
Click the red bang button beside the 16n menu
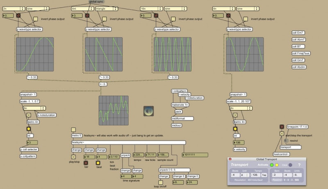(156, 16)
